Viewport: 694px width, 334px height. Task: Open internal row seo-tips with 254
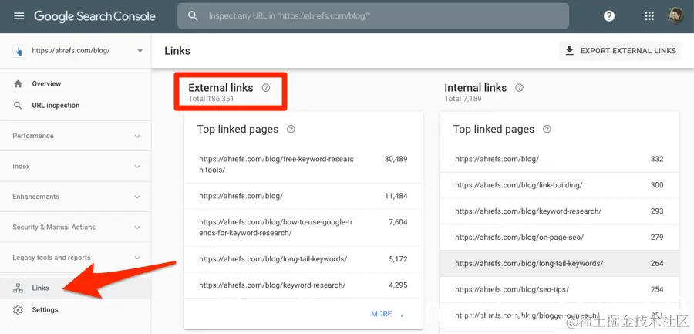tap(559, 290)
